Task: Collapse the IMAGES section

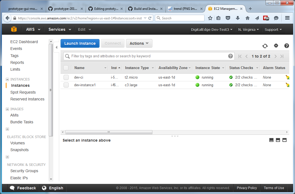Action: coord(7,109)
